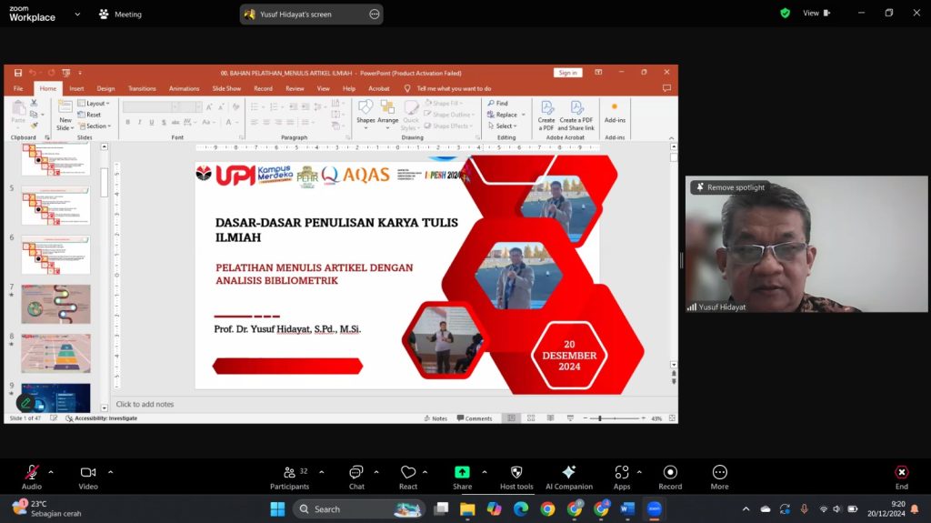Open the More options ellipsis in Zoom
Screen dimensions: 931x523
[719, 473]
